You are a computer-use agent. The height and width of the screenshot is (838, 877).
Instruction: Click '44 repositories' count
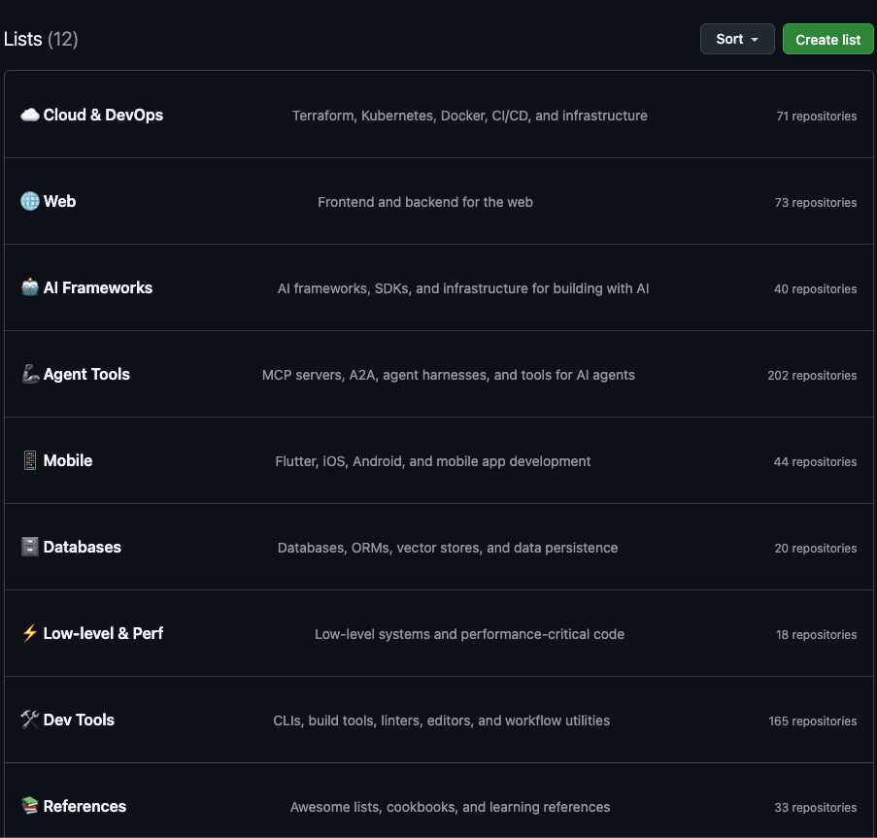coord(815,462)
